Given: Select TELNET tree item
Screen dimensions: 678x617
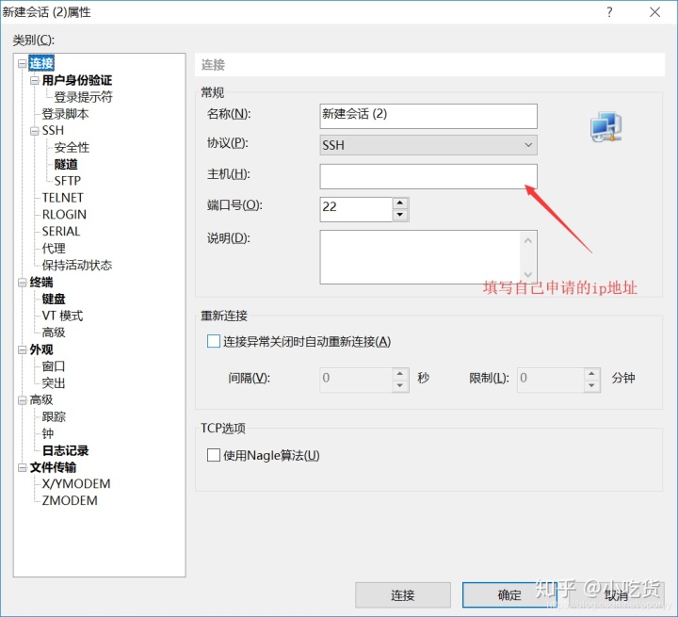Looking at the screenshot, I should [x=63, y=198].
